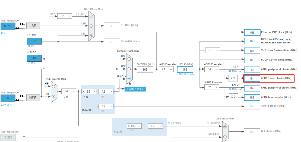Click the LSI RC value box 32

tap(34, 41)
